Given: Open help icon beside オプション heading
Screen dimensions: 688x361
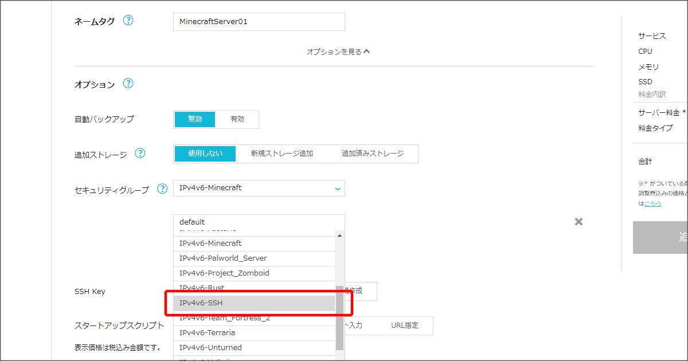Looking at the screenshot, I should (128, 84).
